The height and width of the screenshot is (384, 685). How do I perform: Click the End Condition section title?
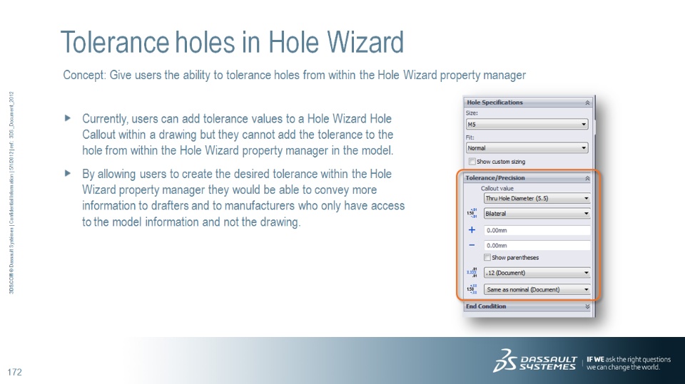tap(486, 306)
